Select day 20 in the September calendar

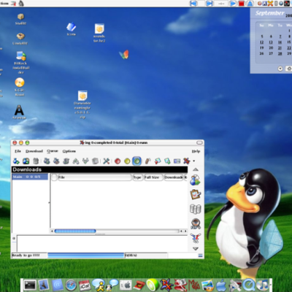pyautogui.click(x=271, y=47)
